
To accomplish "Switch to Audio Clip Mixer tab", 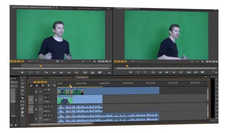I will click(x=89, y=8).
